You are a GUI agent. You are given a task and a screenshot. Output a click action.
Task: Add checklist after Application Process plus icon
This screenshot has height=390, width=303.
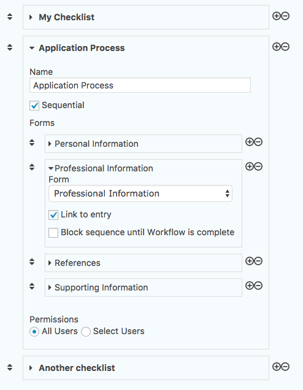[277, 47]
